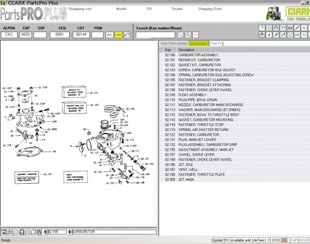Click the second magnifier search icon
This screenshot has width=310, height=244.
pyautogui.click(x=188, y=35)
